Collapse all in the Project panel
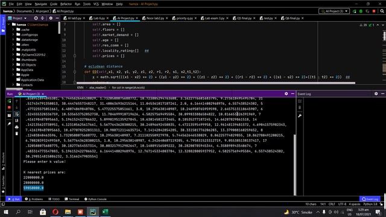Screen dimensions: 386x217 (42, 18)
